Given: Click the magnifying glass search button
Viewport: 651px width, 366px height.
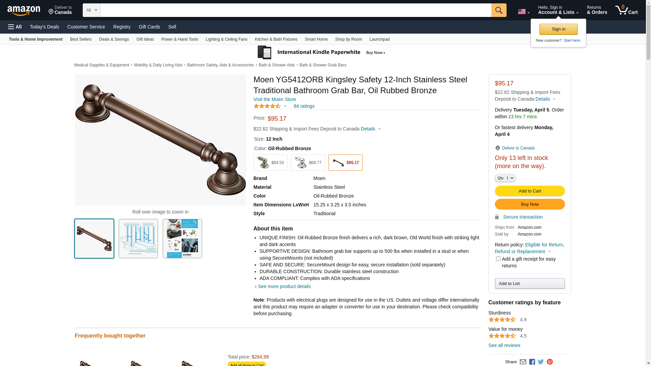Looking at the screenshot, I should 498,10.
